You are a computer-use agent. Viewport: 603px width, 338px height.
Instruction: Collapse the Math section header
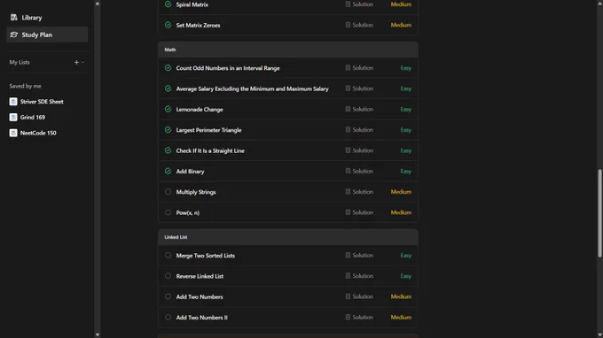(x=287, y=50)
